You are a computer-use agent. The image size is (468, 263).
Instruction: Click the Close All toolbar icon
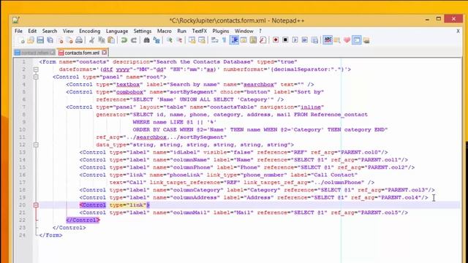click(69, 40)
